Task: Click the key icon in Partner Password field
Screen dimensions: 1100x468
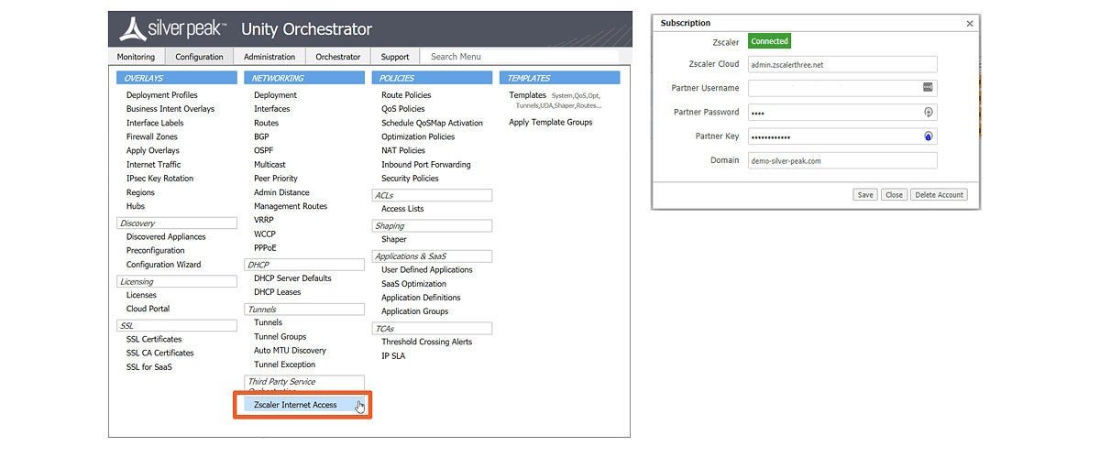Action: tap(928, 112)
